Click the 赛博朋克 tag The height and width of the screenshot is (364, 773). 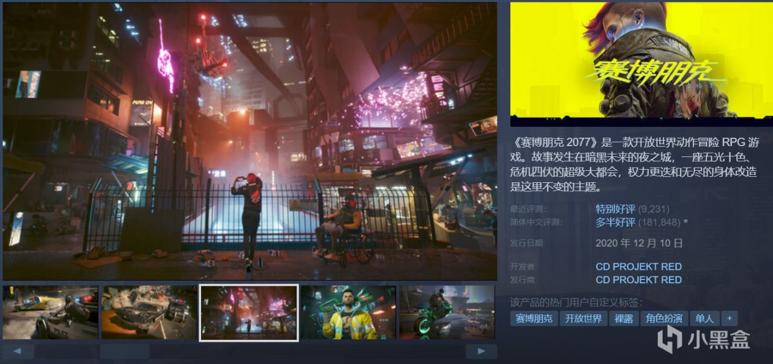[533, 318]
